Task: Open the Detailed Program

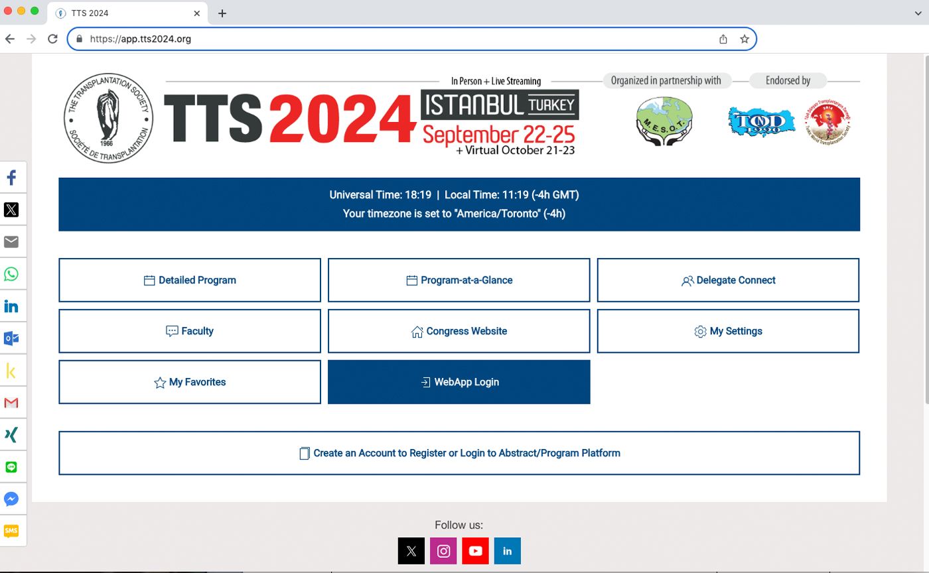Action: point(190,280)
